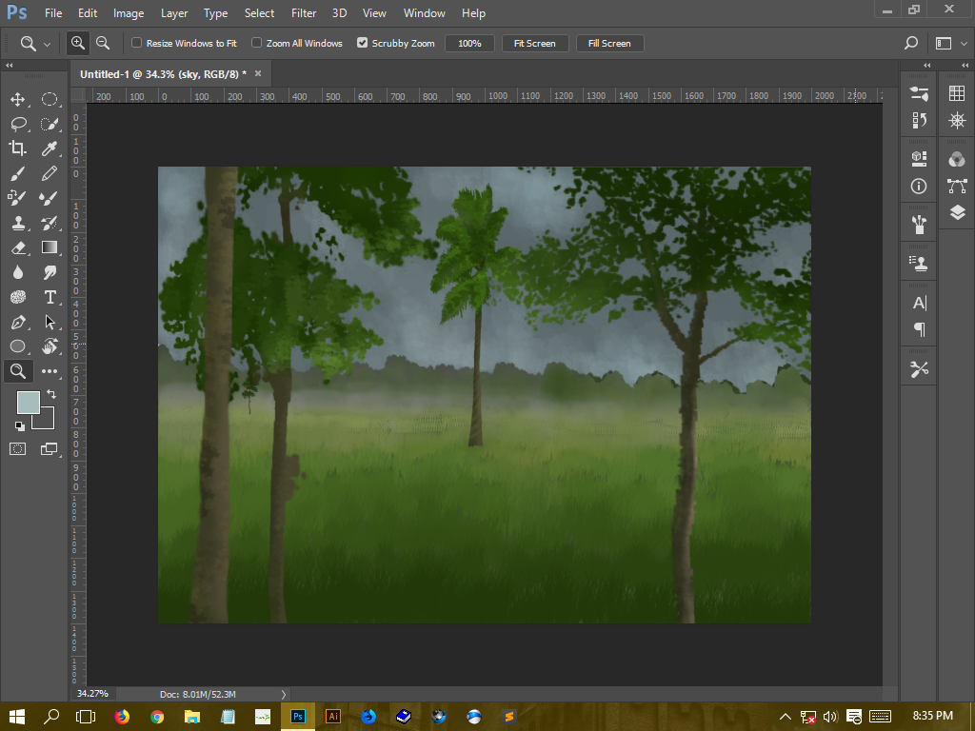Open the Swatches panel icon

coord(956,94)
